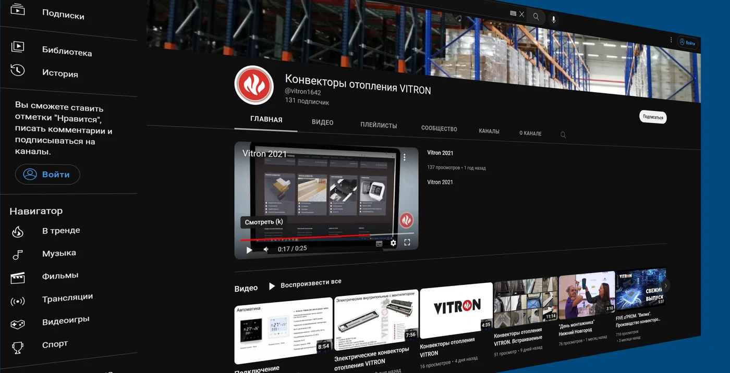Open the День монтажника 3:10 thumbnail
This screenshot has width=730, height=373.
click(587, 293)
